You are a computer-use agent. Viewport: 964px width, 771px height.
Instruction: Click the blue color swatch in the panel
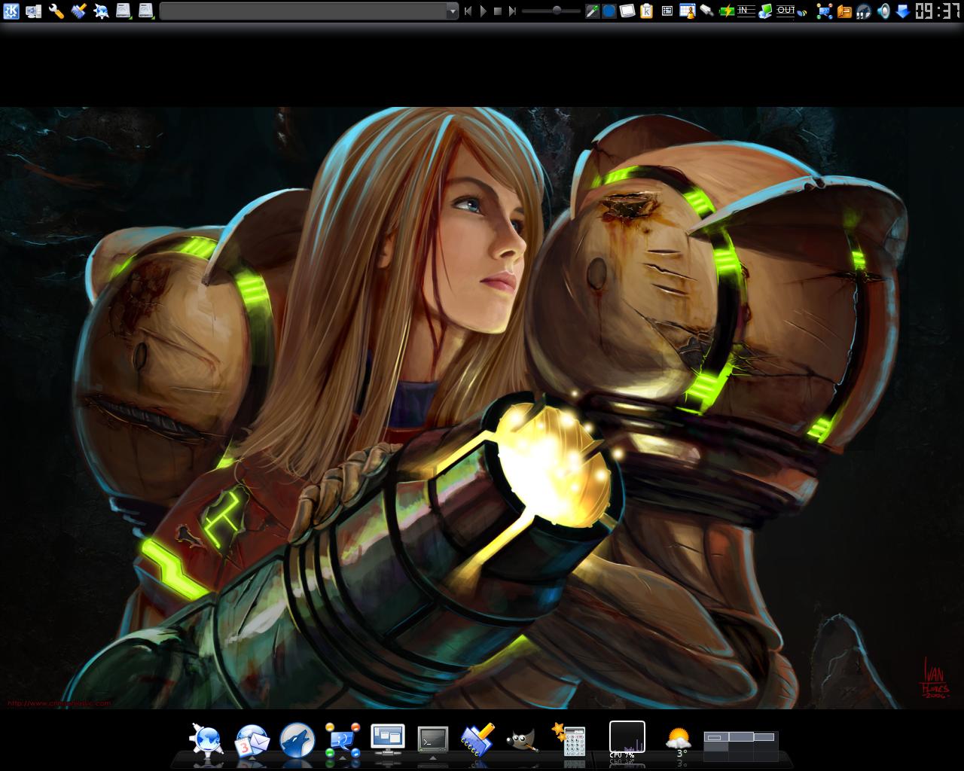[x=609, y=11]
